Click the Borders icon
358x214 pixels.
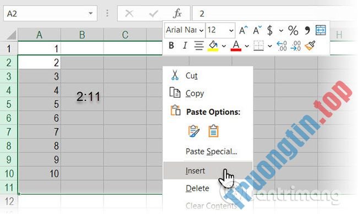click(x=259, y=46)
